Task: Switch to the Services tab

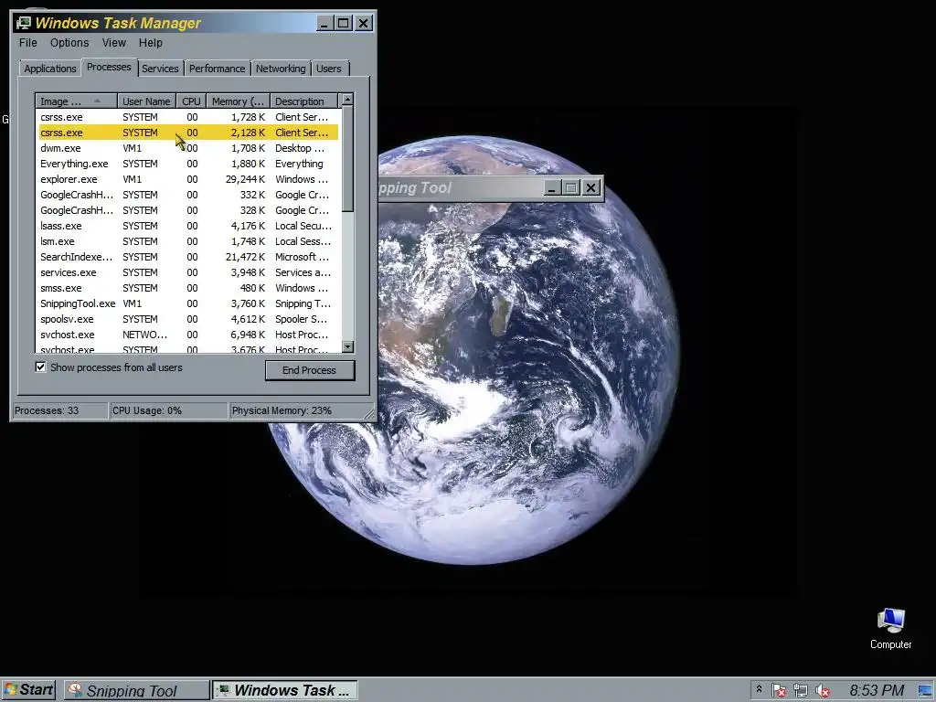Action: point(160,69)
